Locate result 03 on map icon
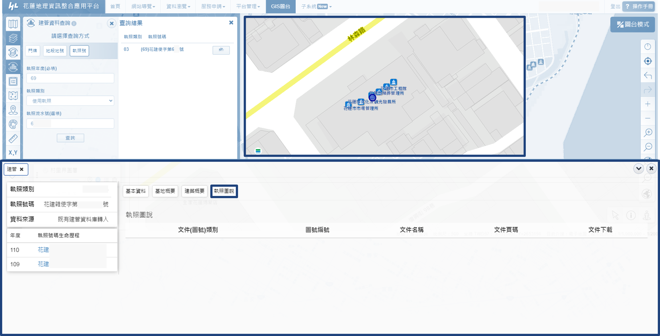660x336 pixels. (221, 50)
